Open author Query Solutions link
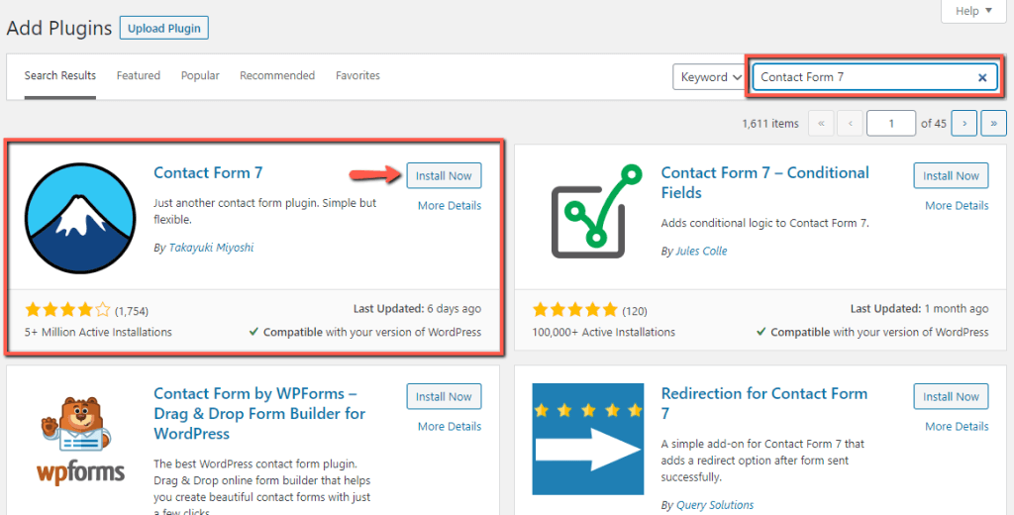Screen dimensions: 1014x515 pos(715,505)
